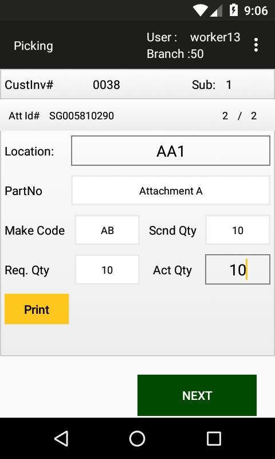Viewport: 275px width, 459px height.
Task: Open the recent apps overview button
Action: [x=214, y=438]
